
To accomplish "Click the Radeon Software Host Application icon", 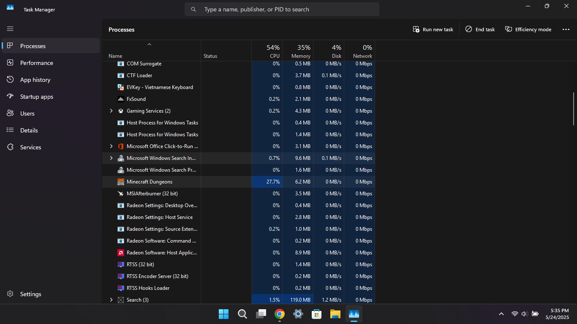I will coord(121,253).
